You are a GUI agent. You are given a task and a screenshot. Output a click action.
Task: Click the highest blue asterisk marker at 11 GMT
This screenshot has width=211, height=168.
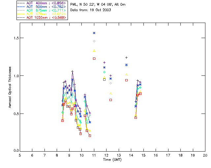tap(94, 33)
